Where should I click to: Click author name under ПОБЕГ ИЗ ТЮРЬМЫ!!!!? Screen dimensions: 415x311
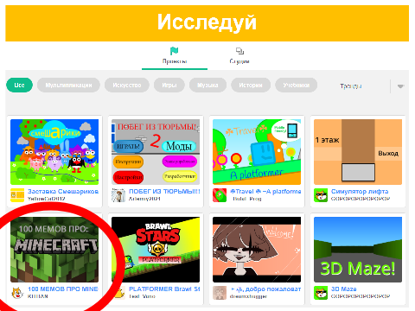(144, 199)
